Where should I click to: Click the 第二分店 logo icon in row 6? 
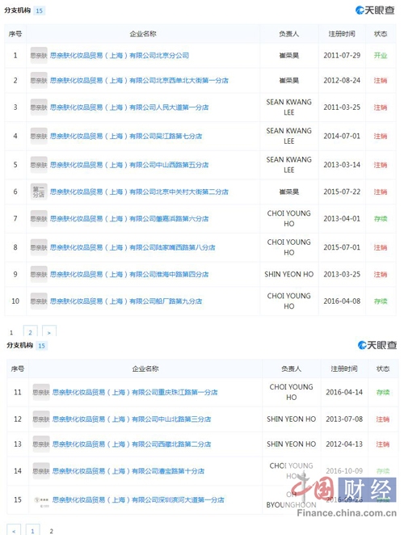[x=39, y=192]
